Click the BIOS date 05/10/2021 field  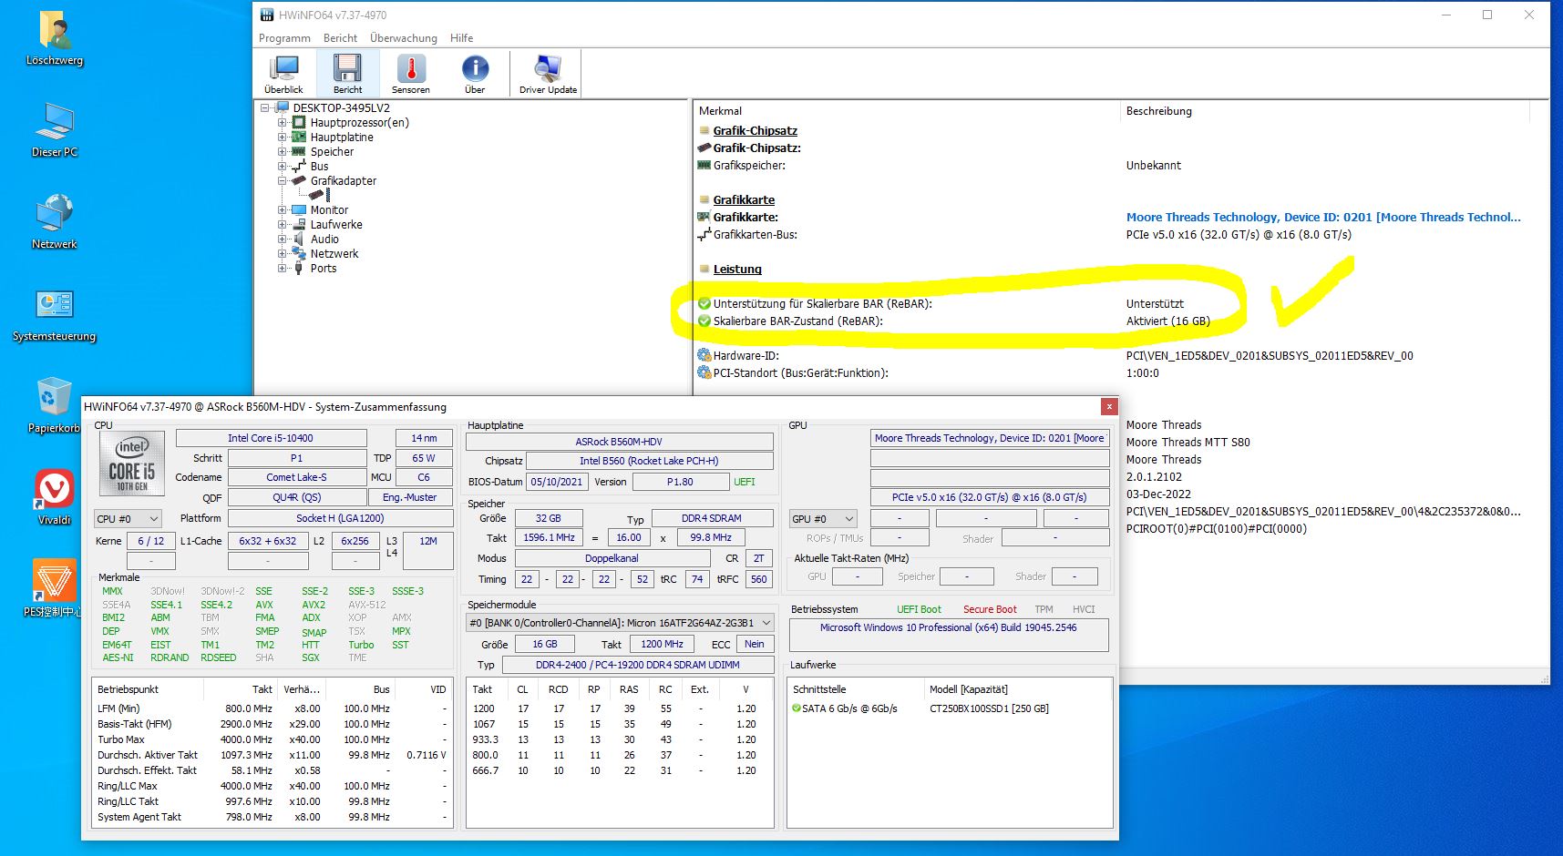557,482
